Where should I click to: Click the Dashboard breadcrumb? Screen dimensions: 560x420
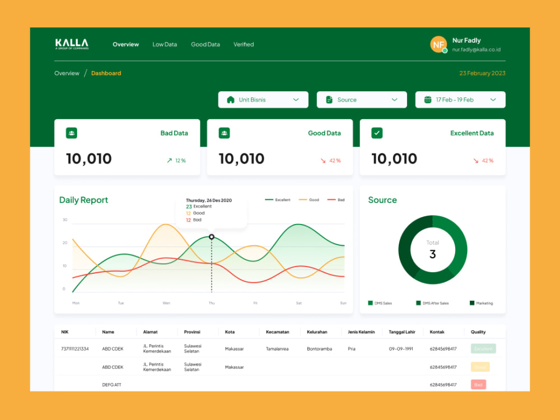pyautogui.click(x=106, y=73)
